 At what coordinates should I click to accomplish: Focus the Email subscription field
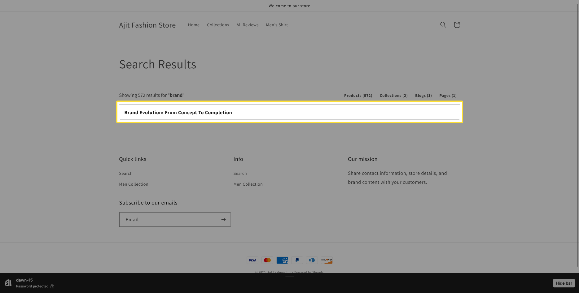click(x=169, y=219)
